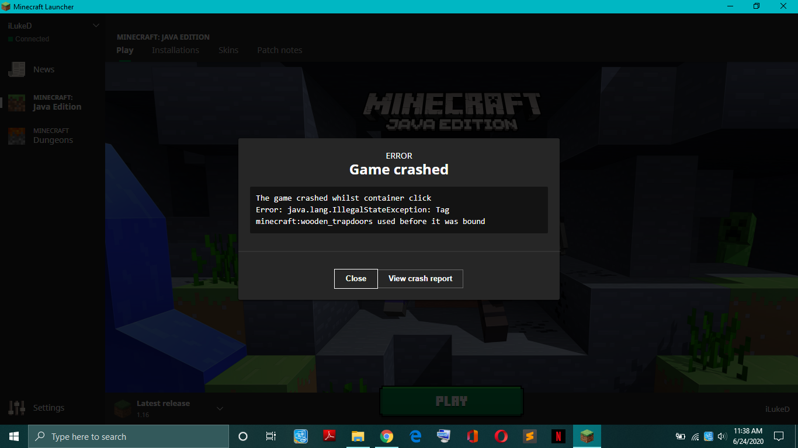Screen dimensions: 798x448
Task: Click the 'minecraft:wooden_trapdoors used before it was bound' line
Action: pyautogui.click(x=370, y=222)
